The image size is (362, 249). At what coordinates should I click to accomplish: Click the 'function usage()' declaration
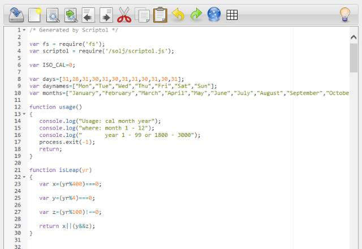point(55,107)
